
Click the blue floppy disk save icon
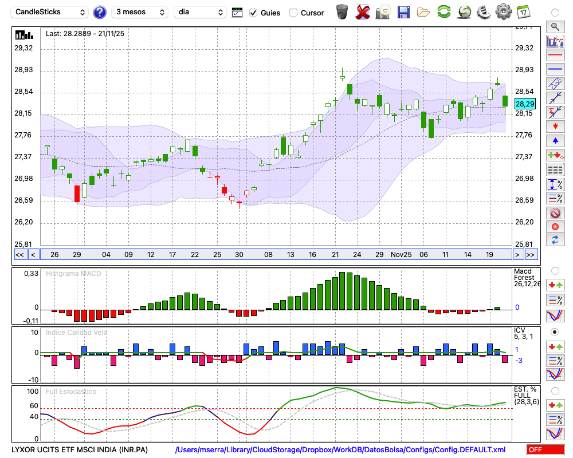coord(403,12)
